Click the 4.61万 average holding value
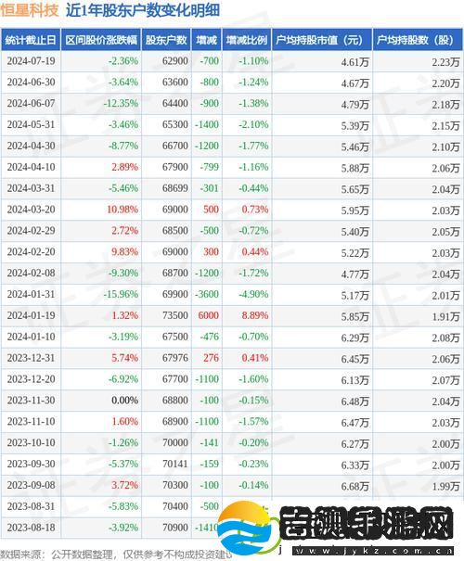The image size is (464, 561). click(354, 62)
